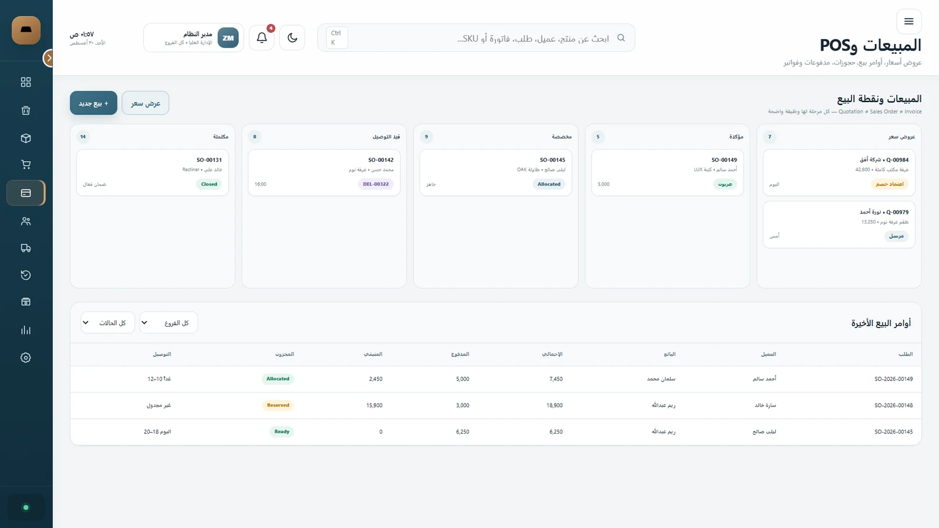The image size is (939, 528).
Task: Click the returns history clock icon
Action: 26,275
